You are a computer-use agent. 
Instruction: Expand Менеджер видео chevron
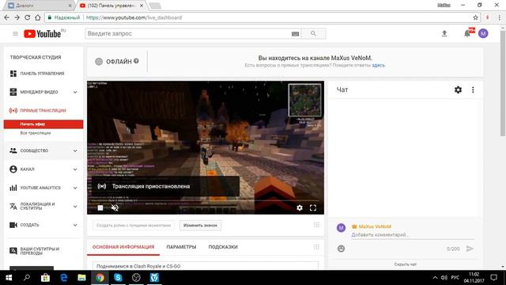[x=75, y=92]
